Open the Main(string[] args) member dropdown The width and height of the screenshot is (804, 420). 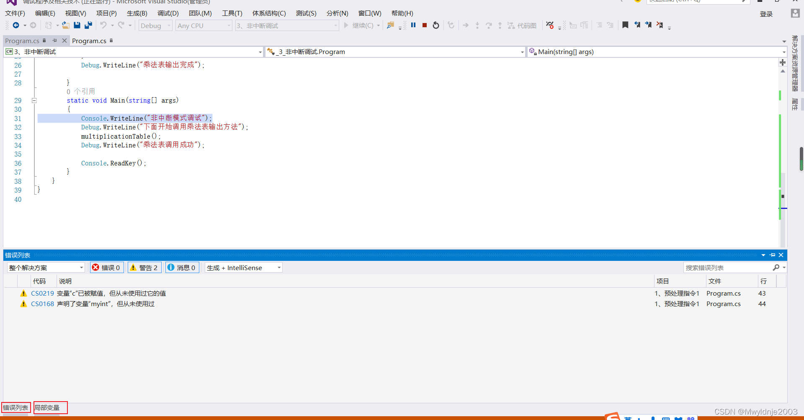pos(657,52)
